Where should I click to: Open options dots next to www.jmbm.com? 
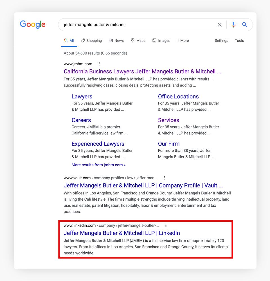tap(99, 64)
